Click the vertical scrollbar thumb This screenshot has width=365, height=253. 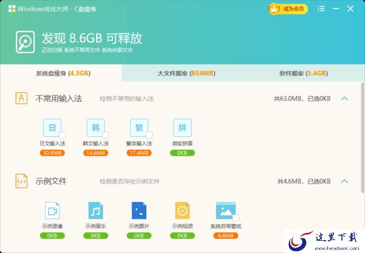(363, 137)
